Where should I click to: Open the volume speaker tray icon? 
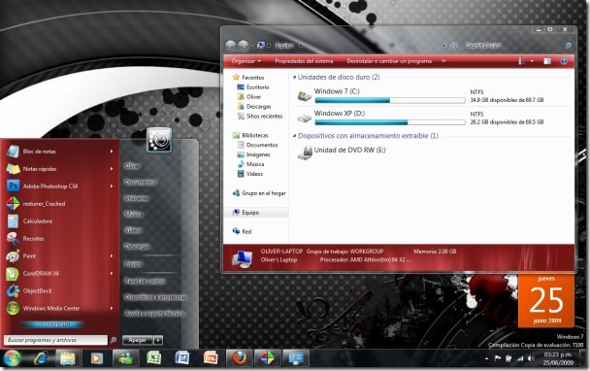coord(531,358)
